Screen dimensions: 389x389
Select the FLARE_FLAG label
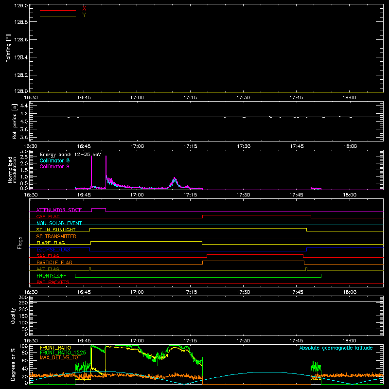click(51, 243)
